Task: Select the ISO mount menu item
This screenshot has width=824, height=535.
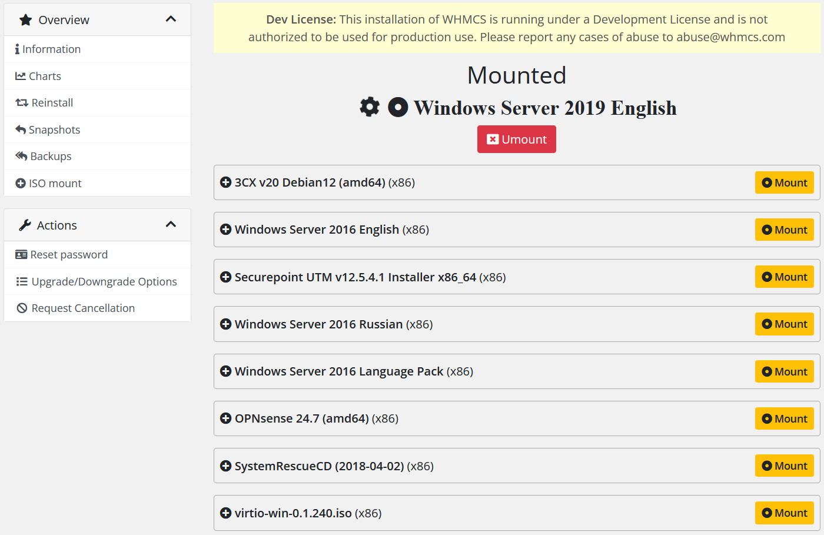Action: coord(98,183)
